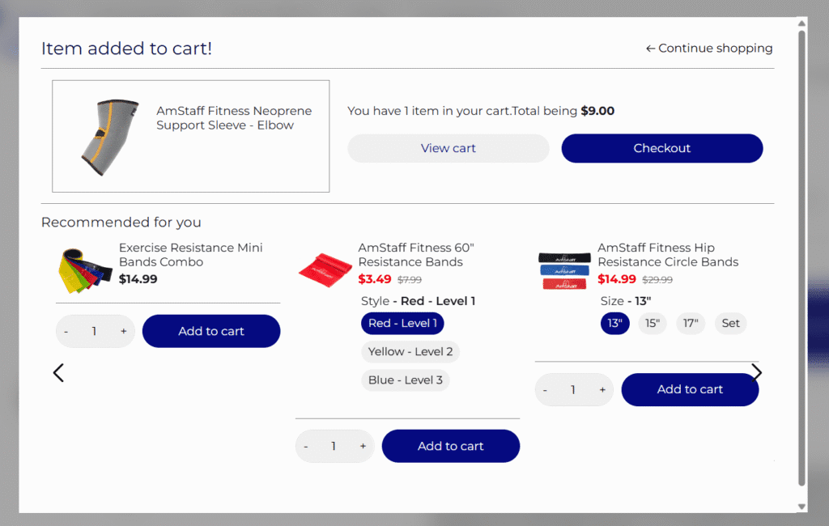Select the Set size option

(730, 324)
